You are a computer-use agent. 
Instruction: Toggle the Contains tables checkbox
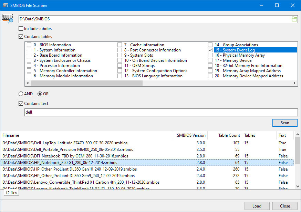click(21, 37)
